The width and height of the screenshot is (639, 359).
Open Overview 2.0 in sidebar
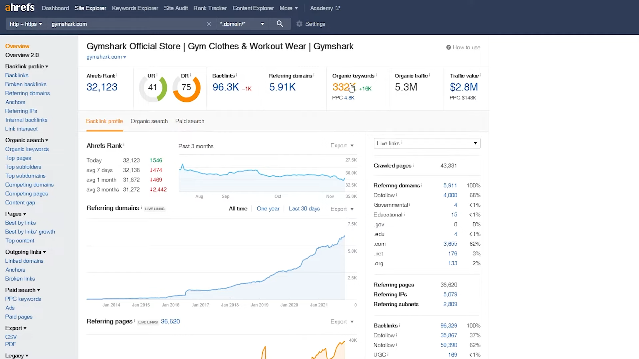pyautogui.click(x=22, y=55)
